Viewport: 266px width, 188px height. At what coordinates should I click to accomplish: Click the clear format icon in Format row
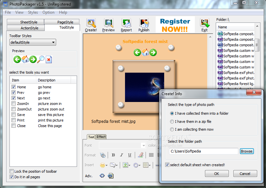coord(102,155)
